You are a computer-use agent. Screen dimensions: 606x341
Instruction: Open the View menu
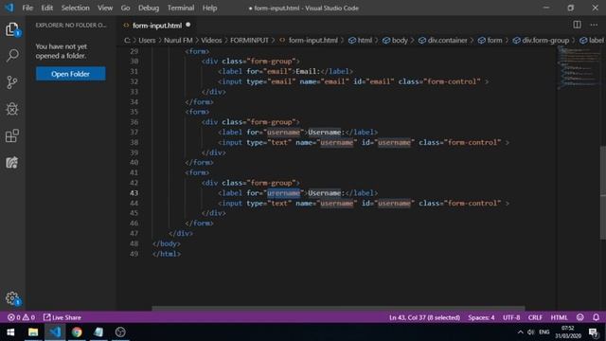tap(105, 8)
